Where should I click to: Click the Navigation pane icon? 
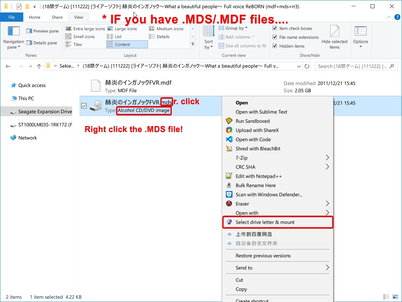[x=14, y=31]
